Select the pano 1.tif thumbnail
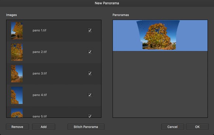This screenshot has width=214, height=135. click(x=17, y=31)
